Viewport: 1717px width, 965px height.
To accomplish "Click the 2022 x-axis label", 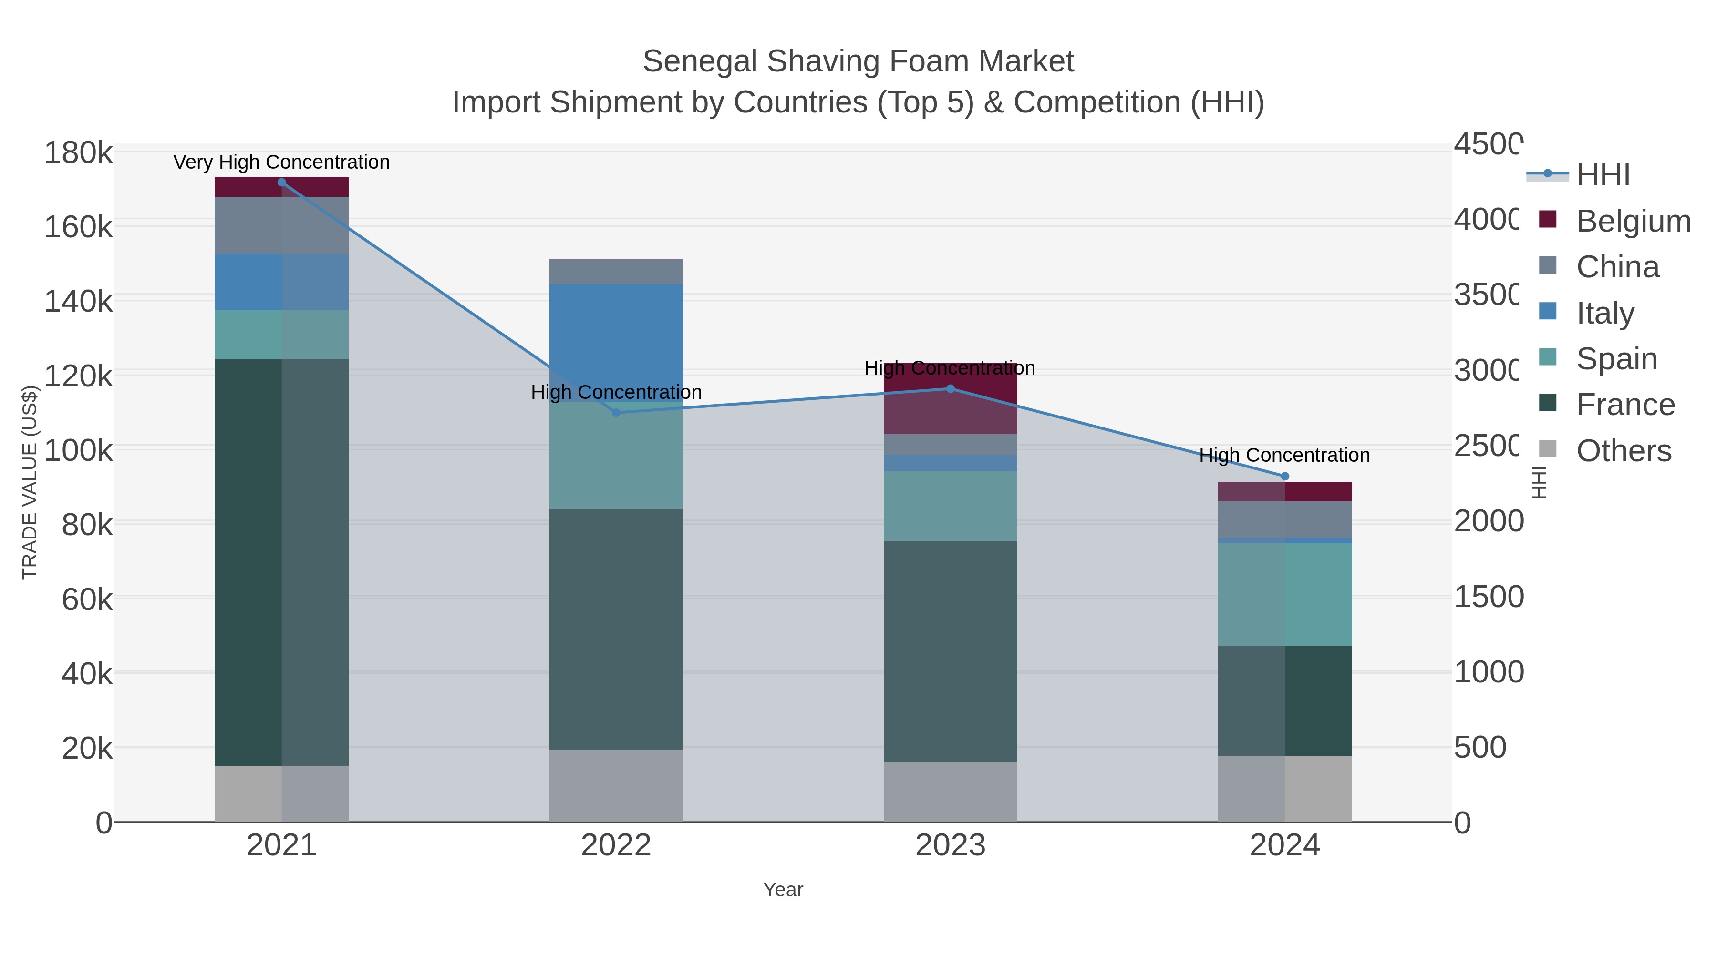I will [616, 846].
